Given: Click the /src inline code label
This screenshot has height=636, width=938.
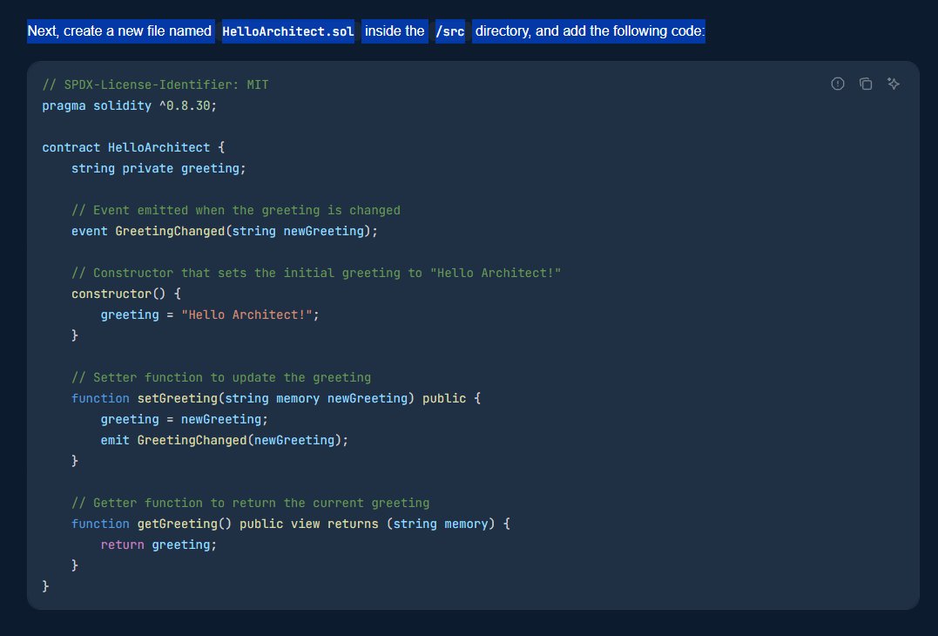Looking at the screenshot, I should coord(450,31).
